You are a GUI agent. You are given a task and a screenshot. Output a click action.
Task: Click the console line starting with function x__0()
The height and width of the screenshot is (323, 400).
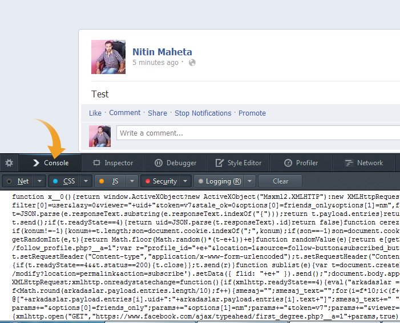(x=205, y=197)
